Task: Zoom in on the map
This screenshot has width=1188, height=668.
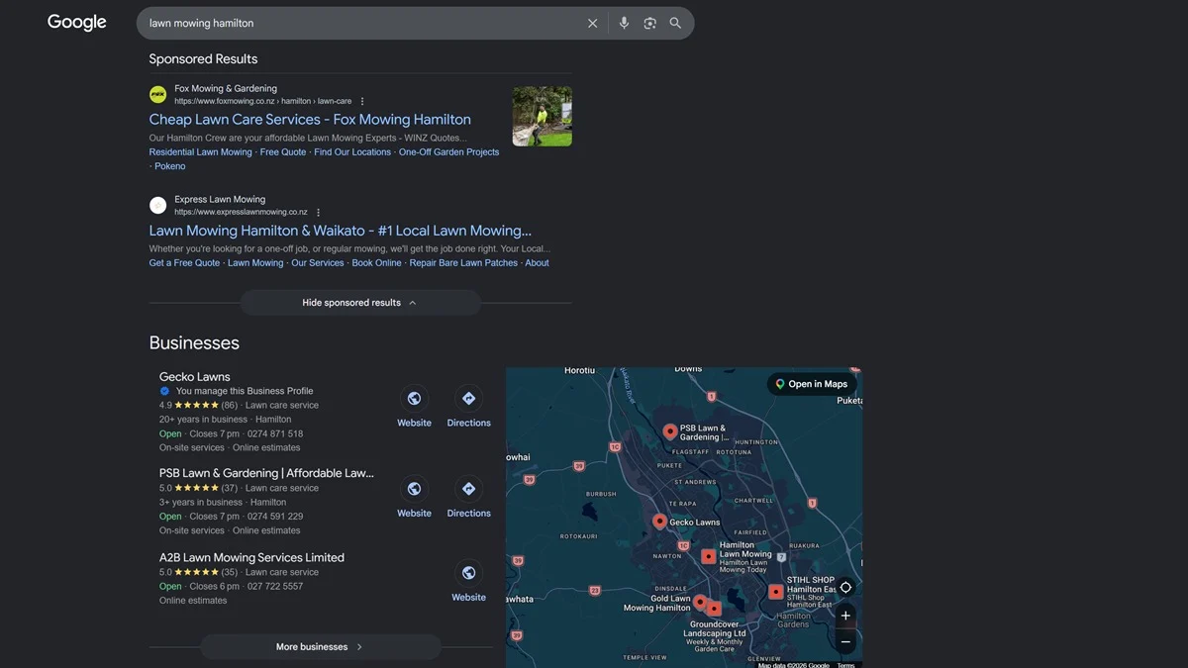Action: click(x=845, y=616)
